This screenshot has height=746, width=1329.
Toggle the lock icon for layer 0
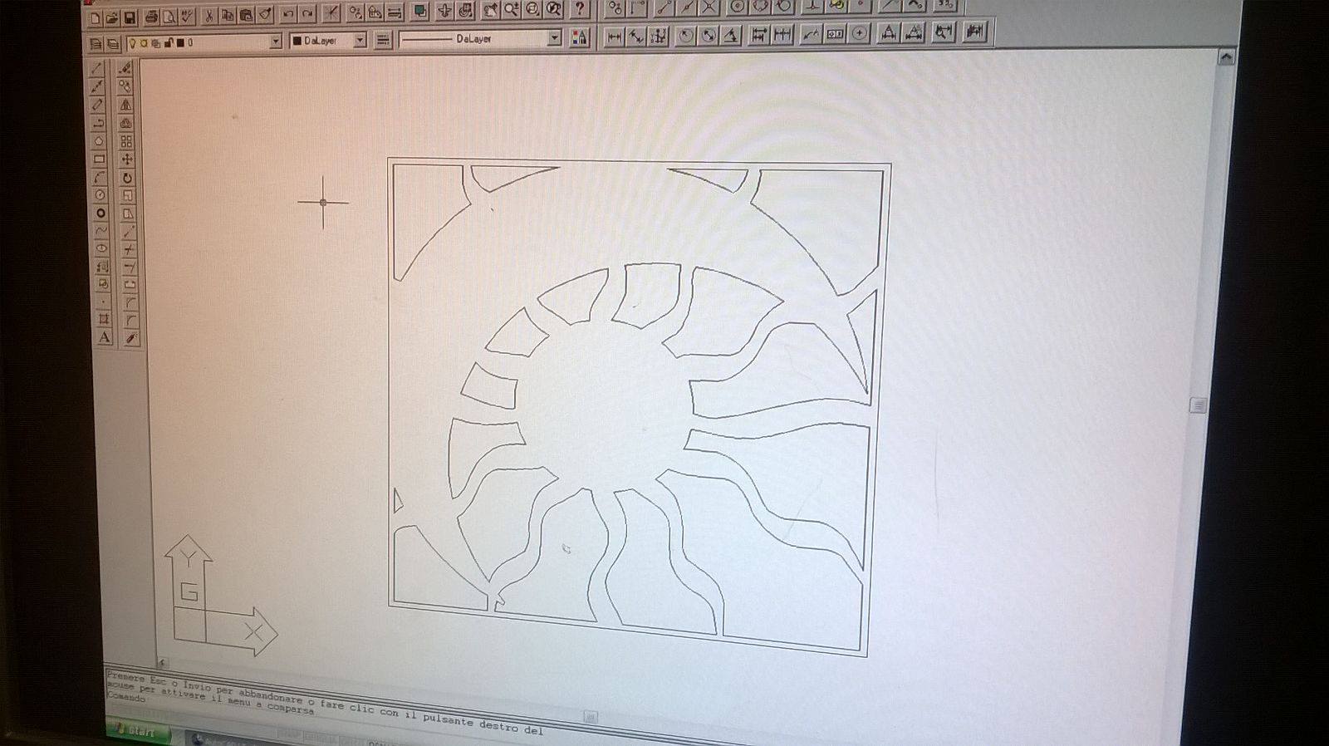coord(168,42)
